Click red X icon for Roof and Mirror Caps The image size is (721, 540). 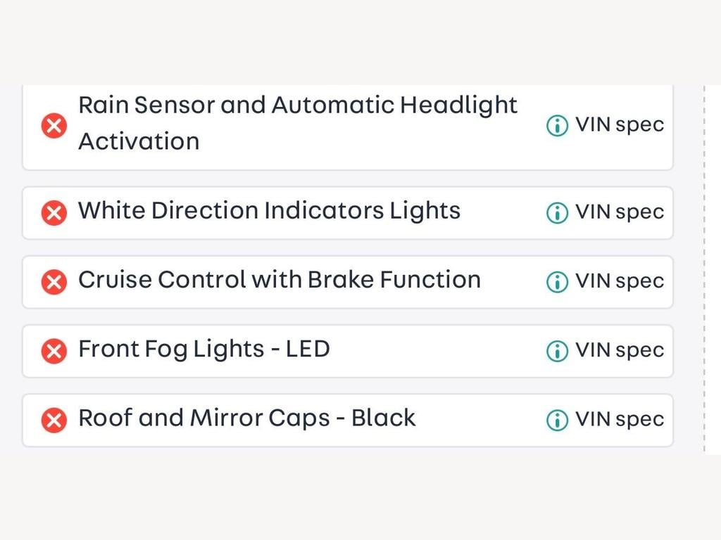[54, 420]
